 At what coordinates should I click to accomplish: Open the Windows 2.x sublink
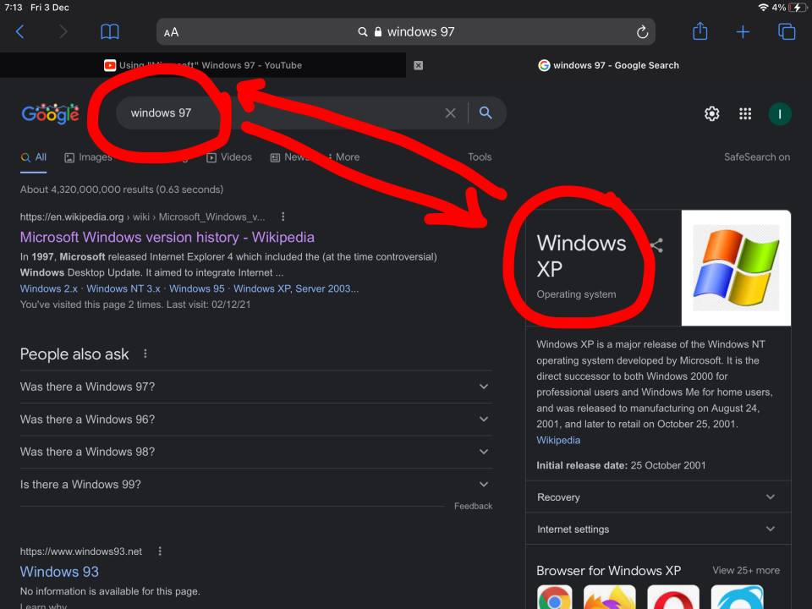pos(49,288)
